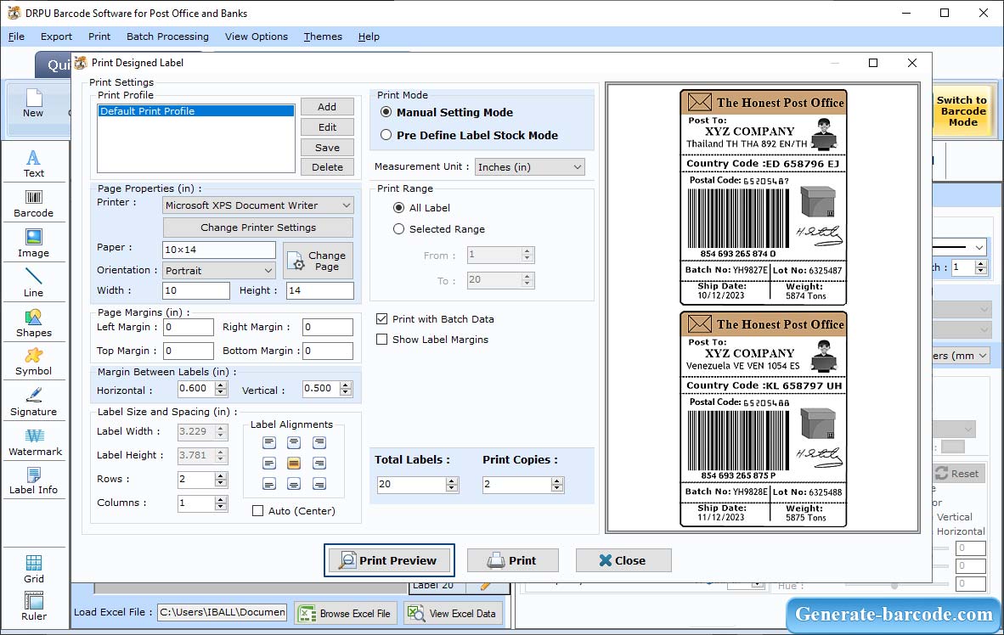Viewport: 1004px width, 635px height.
Task: Click the Change Page button
Action: (x=319, y=261)
